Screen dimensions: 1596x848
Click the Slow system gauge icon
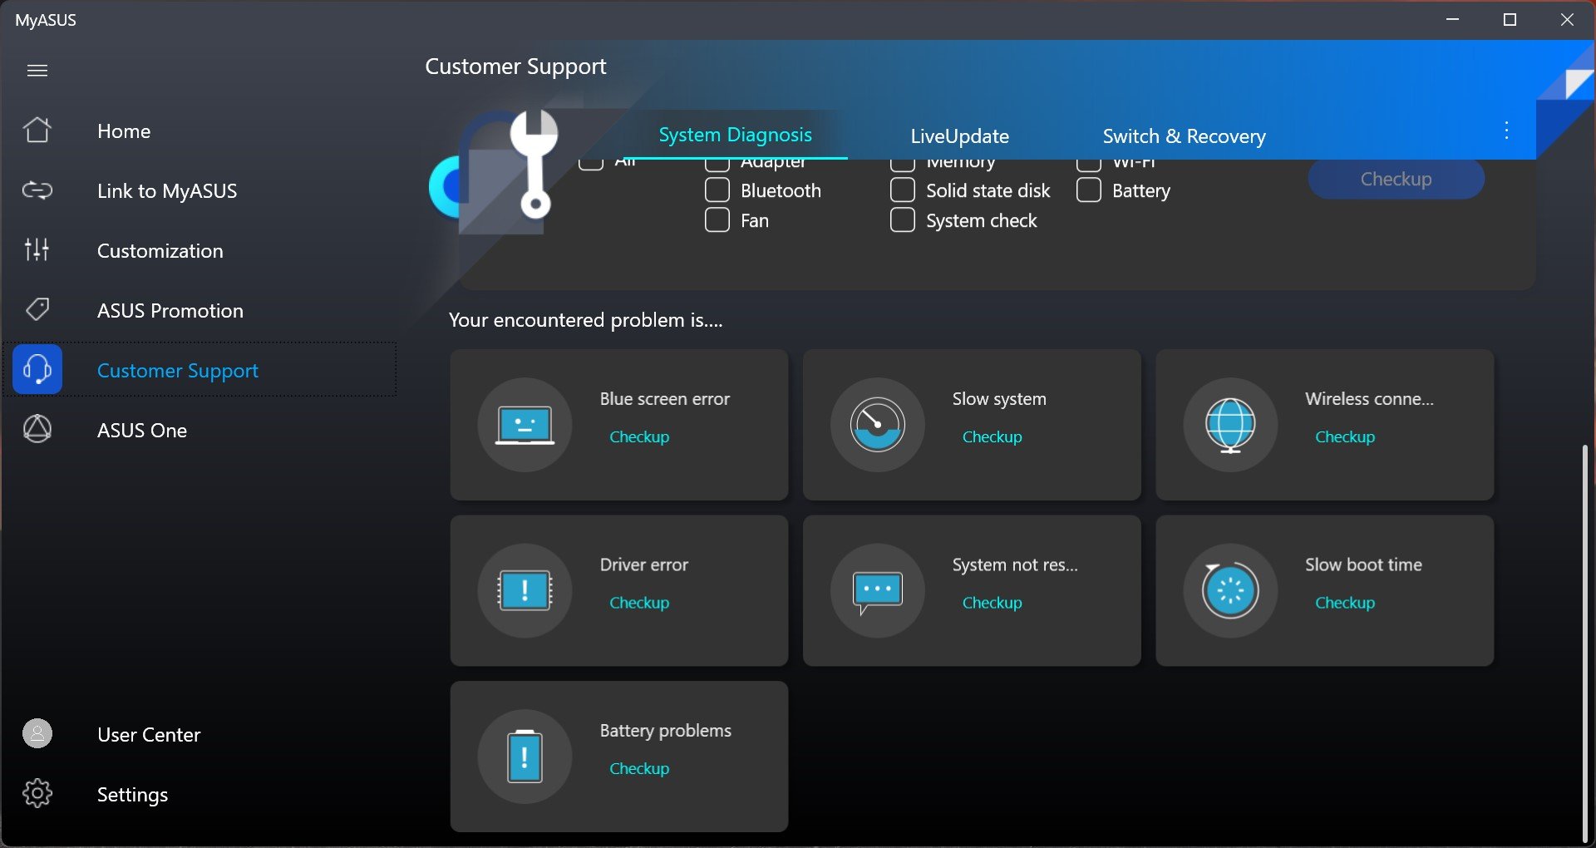pos(877,425)
